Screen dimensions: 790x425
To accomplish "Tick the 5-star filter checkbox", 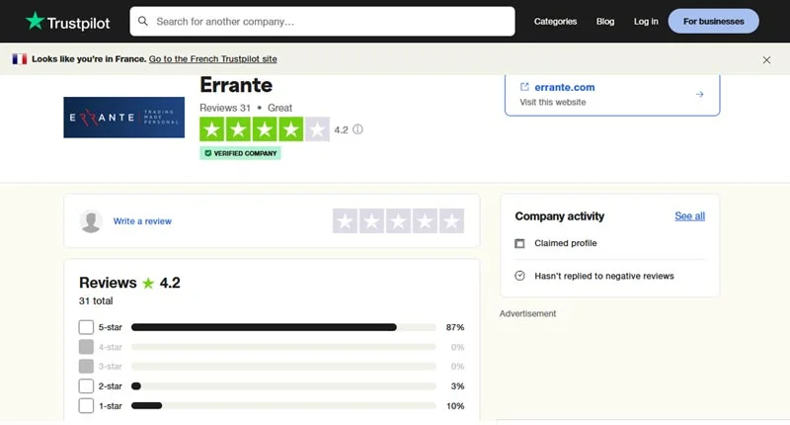I will click(x=86, y=327).
